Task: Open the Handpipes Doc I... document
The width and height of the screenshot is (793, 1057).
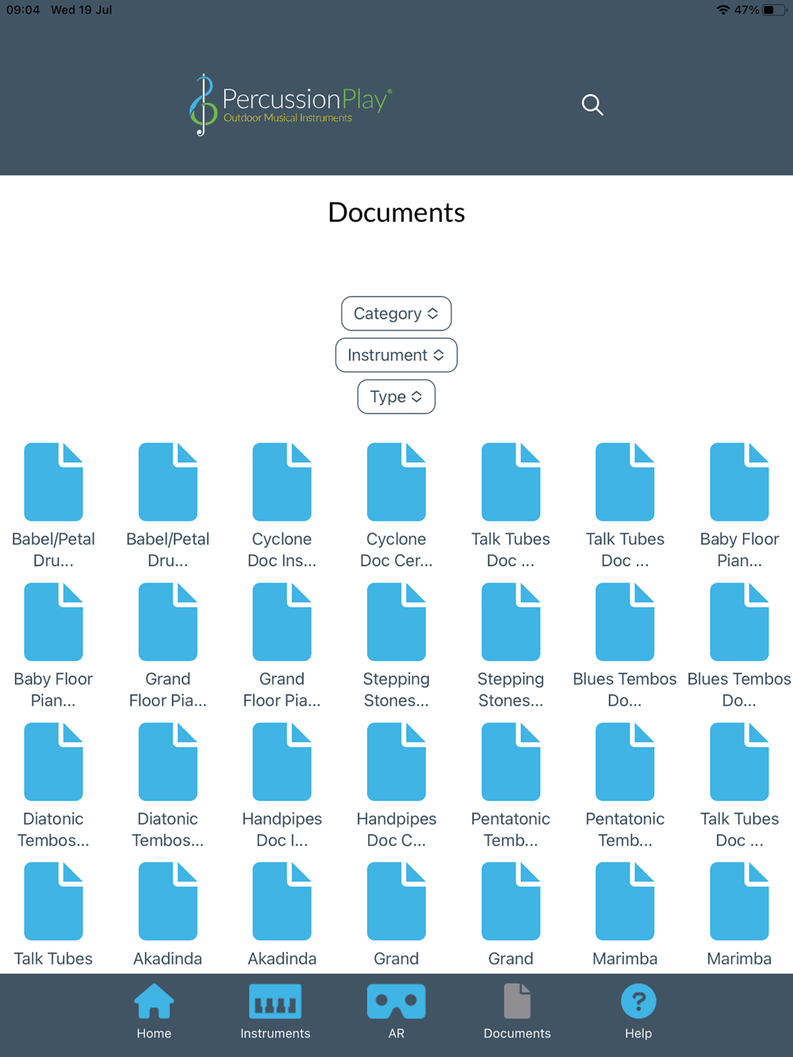Action: click(x=282, y=785)
